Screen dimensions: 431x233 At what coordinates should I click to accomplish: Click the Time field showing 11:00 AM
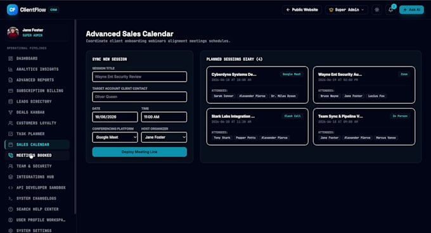click(164, 117)
